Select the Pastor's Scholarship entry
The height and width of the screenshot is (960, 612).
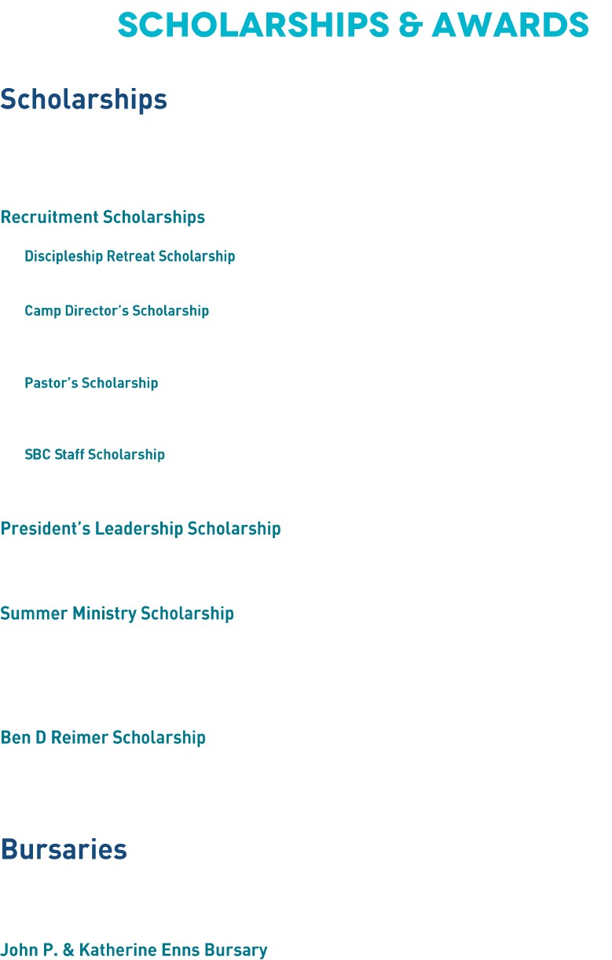coord(91,383)
